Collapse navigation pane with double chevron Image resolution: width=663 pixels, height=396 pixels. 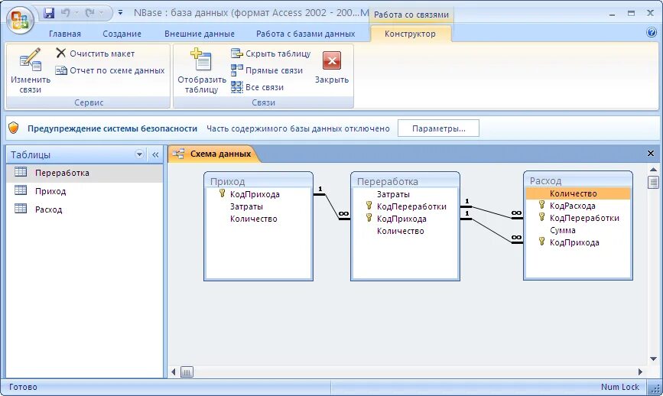(x=155, y=154)
